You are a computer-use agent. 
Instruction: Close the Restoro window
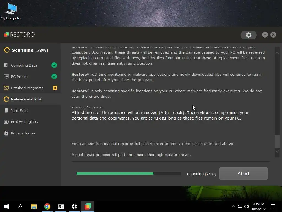(273, 35)
